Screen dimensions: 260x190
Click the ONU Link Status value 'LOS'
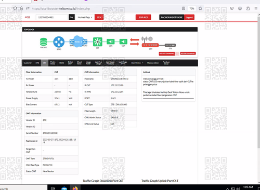(x=112, y=124)
